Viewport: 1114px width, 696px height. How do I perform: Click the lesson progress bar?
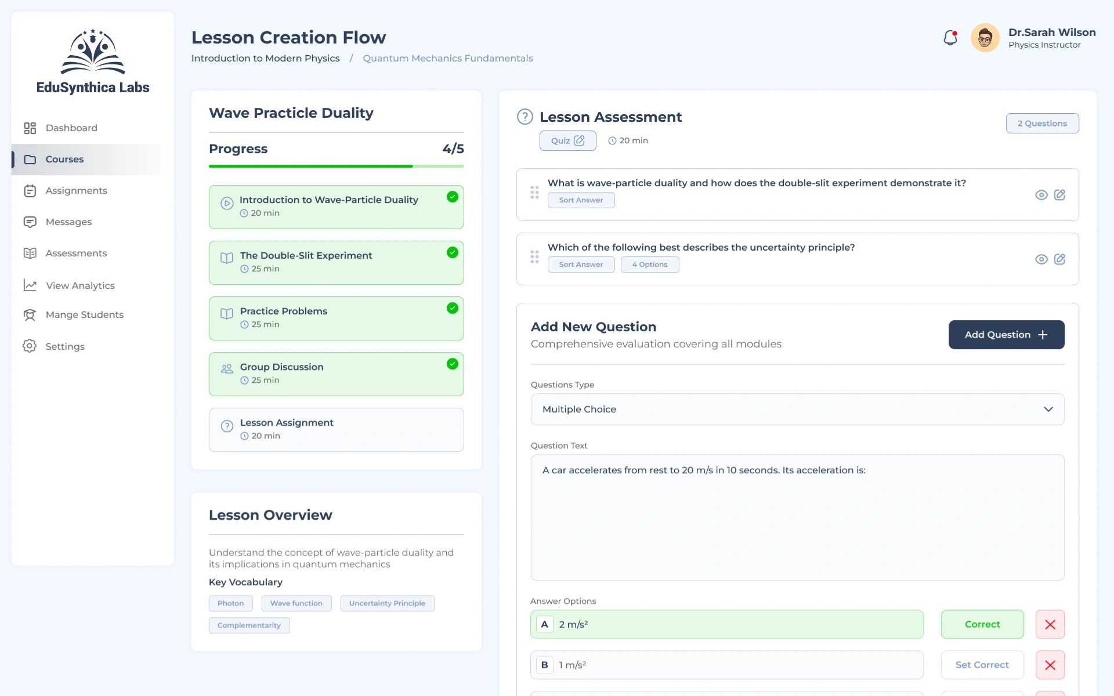point(336,166)
